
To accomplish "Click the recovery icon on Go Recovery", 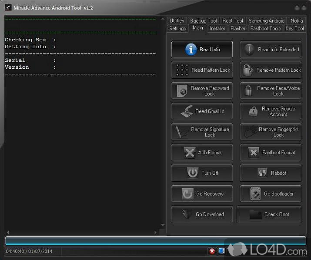I will pyautogui.click(x=187, y=194).
